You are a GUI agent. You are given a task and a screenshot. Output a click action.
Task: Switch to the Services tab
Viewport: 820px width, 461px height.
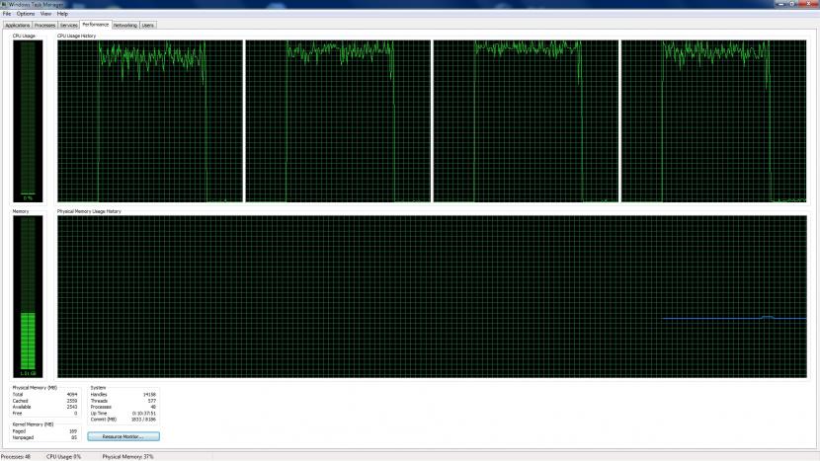point(68,25)
